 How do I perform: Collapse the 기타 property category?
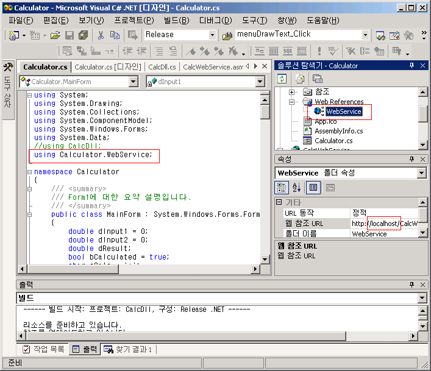click(x=279, y=202)
